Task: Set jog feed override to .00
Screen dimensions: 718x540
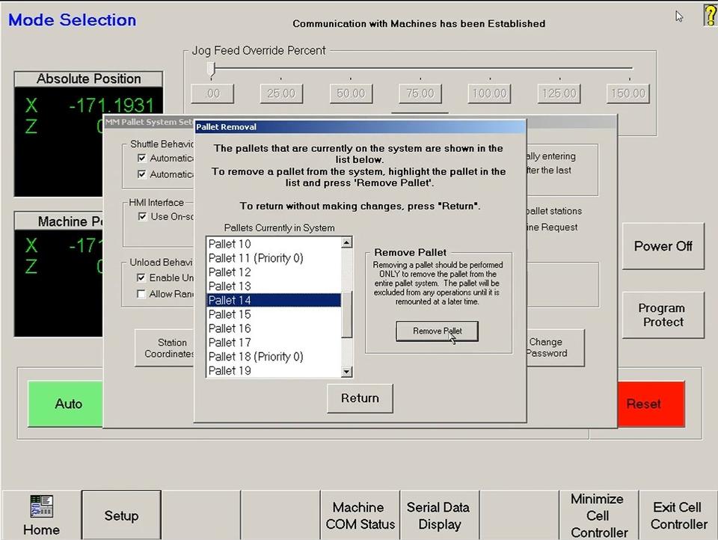Action: coord(212,93)
